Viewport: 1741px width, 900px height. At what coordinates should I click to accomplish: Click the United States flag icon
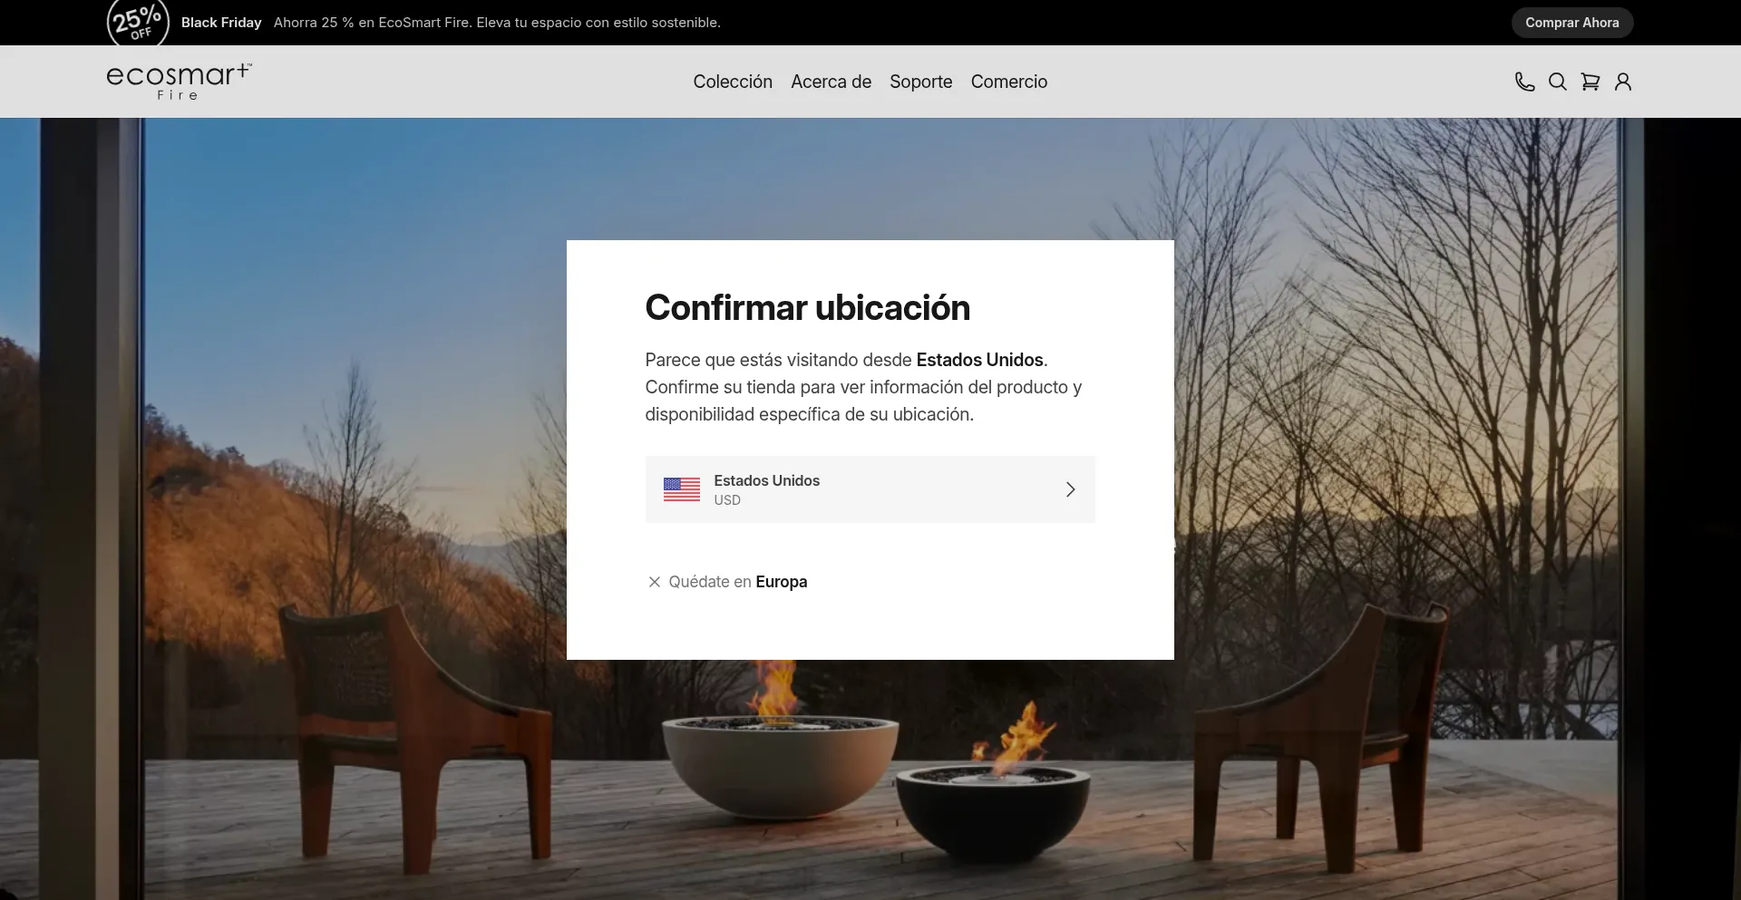pyautogui.click(x=681, y=489)
